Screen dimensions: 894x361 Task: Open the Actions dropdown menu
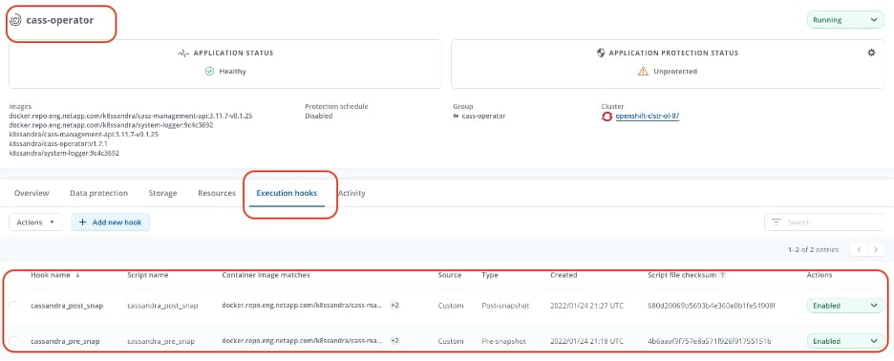pyautogui.click(x=35, y=223)
